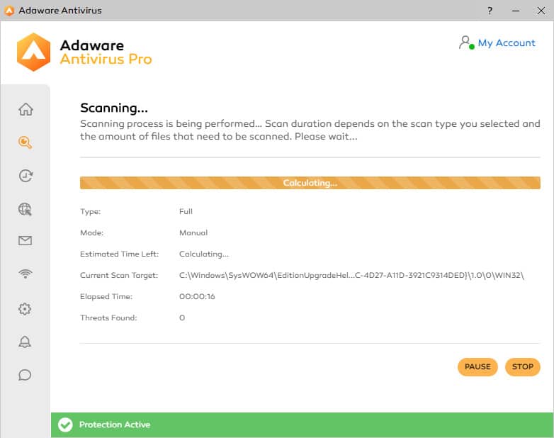This screenshot has width=554, height=438.
Task: Click the scan Type value Full
Action: tap(186, 211)
